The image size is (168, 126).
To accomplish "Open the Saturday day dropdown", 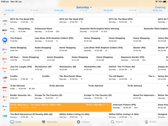I will click(84, 7).
